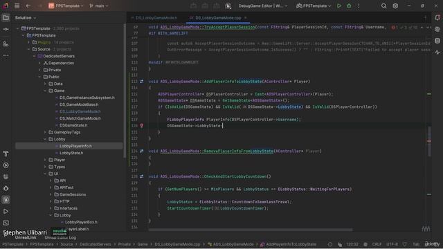Select the DS_LobbyGameMode.cpp tab
The width and height of the screenshot is (443, 249).
pyautogui.click(x=218, y=18)
